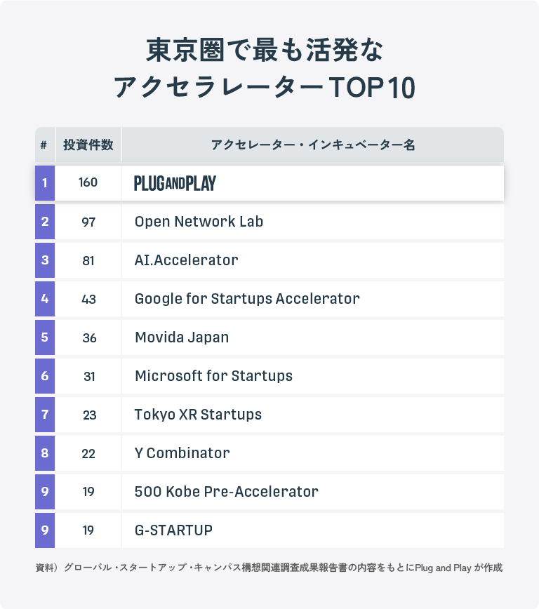Screen dimensions: 539x609
Task: Select the G-STARTUP row
Action: point(269,530)
